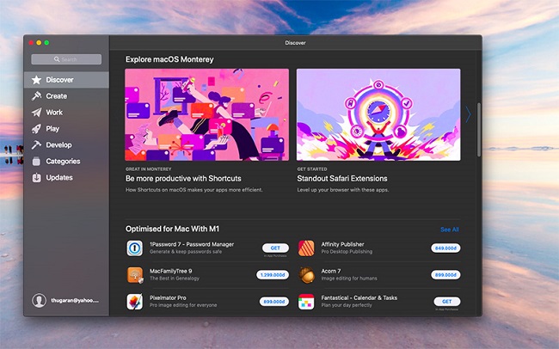Click the Updates download icon in sidebar
Image resolution: width=559 pixels, height=349 pixels.
pos(37,178)
